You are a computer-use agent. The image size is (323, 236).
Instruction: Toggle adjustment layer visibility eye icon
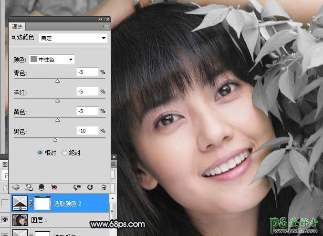(54, 187)
